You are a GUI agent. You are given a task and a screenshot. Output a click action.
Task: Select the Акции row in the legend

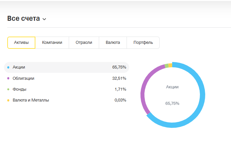[66, 67]
